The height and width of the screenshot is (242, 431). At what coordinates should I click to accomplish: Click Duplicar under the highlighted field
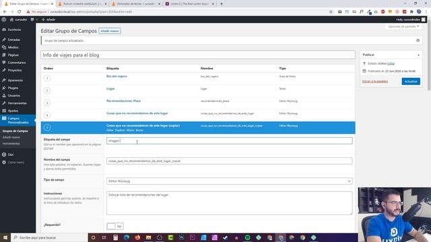tap(120, 130)
